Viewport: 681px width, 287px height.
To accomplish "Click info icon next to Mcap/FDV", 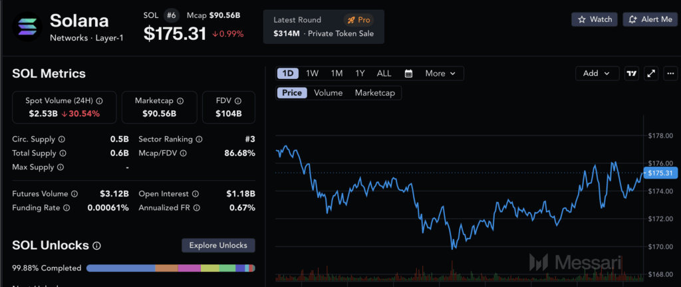I will [x=184, y=153].
